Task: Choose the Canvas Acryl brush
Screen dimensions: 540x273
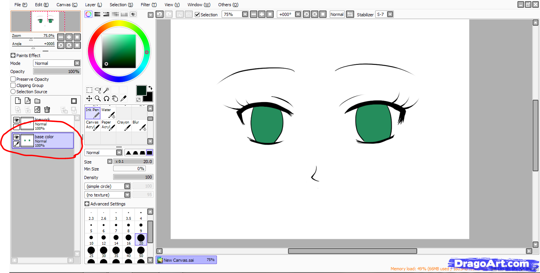Action: [93, 125]
